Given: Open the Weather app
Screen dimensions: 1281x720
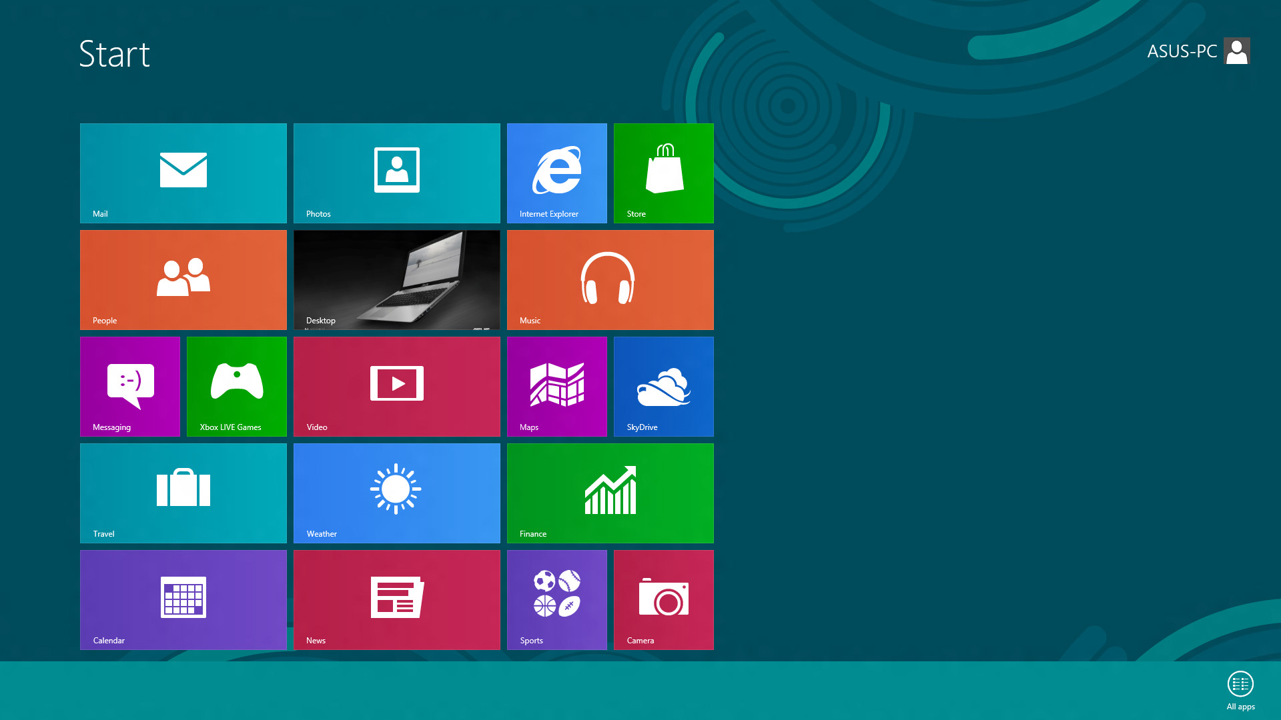Looking at the screenshot, I should click(x=397, y=493).
